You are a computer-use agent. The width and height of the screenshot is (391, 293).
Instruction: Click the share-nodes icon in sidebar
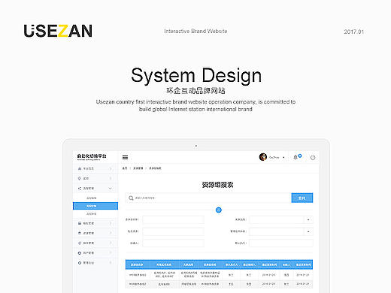click(x=80, y=189)
